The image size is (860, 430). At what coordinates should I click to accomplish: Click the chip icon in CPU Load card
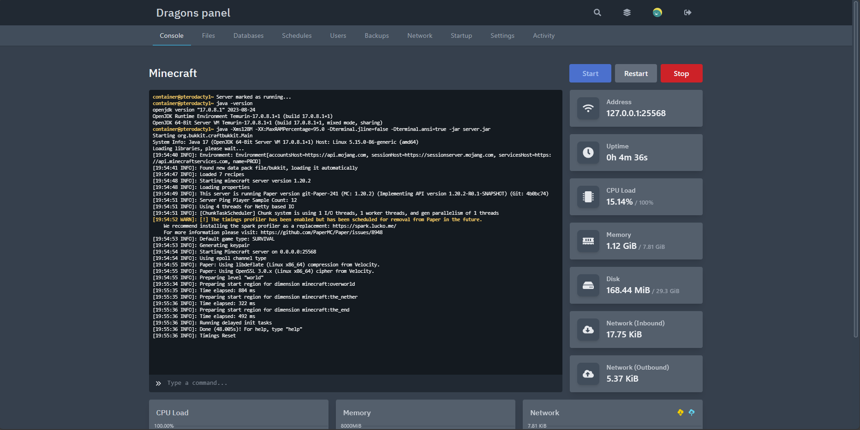coord(588,197)
